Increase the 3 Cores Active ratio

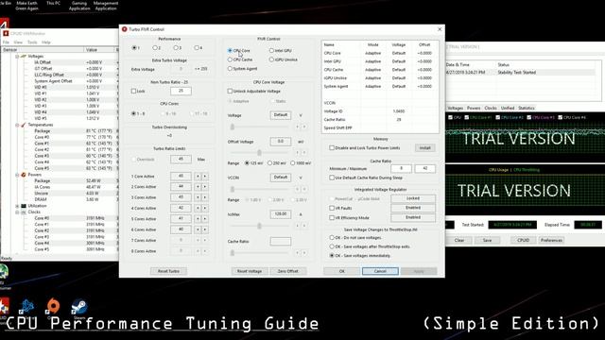[x=205, y=197]
